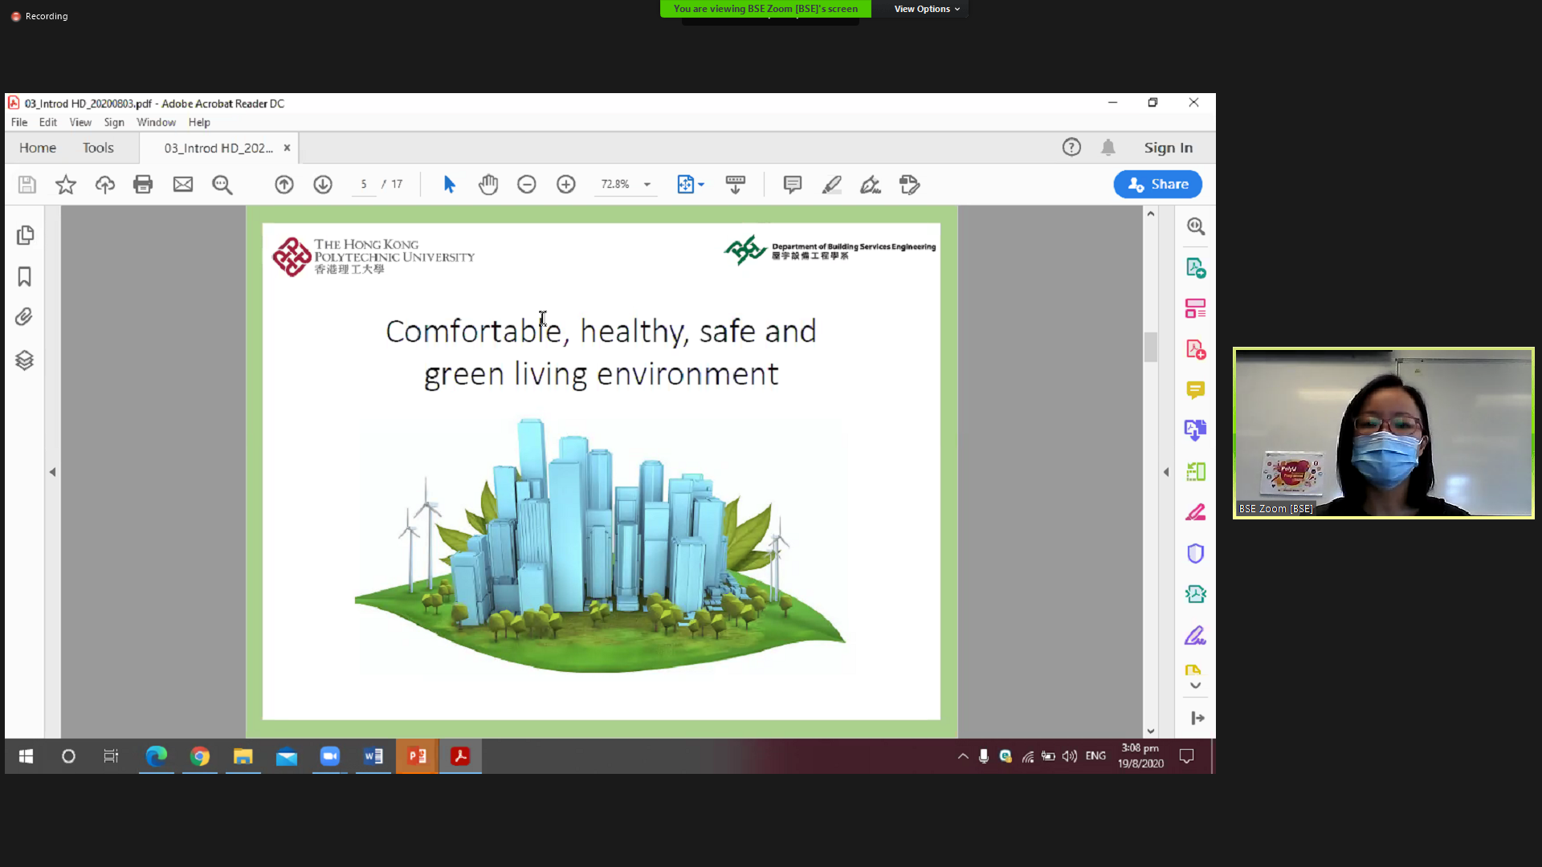Select the Hand pan tool
The height and width of the screenshot is (867, 1542).
[x=488, y=185]
